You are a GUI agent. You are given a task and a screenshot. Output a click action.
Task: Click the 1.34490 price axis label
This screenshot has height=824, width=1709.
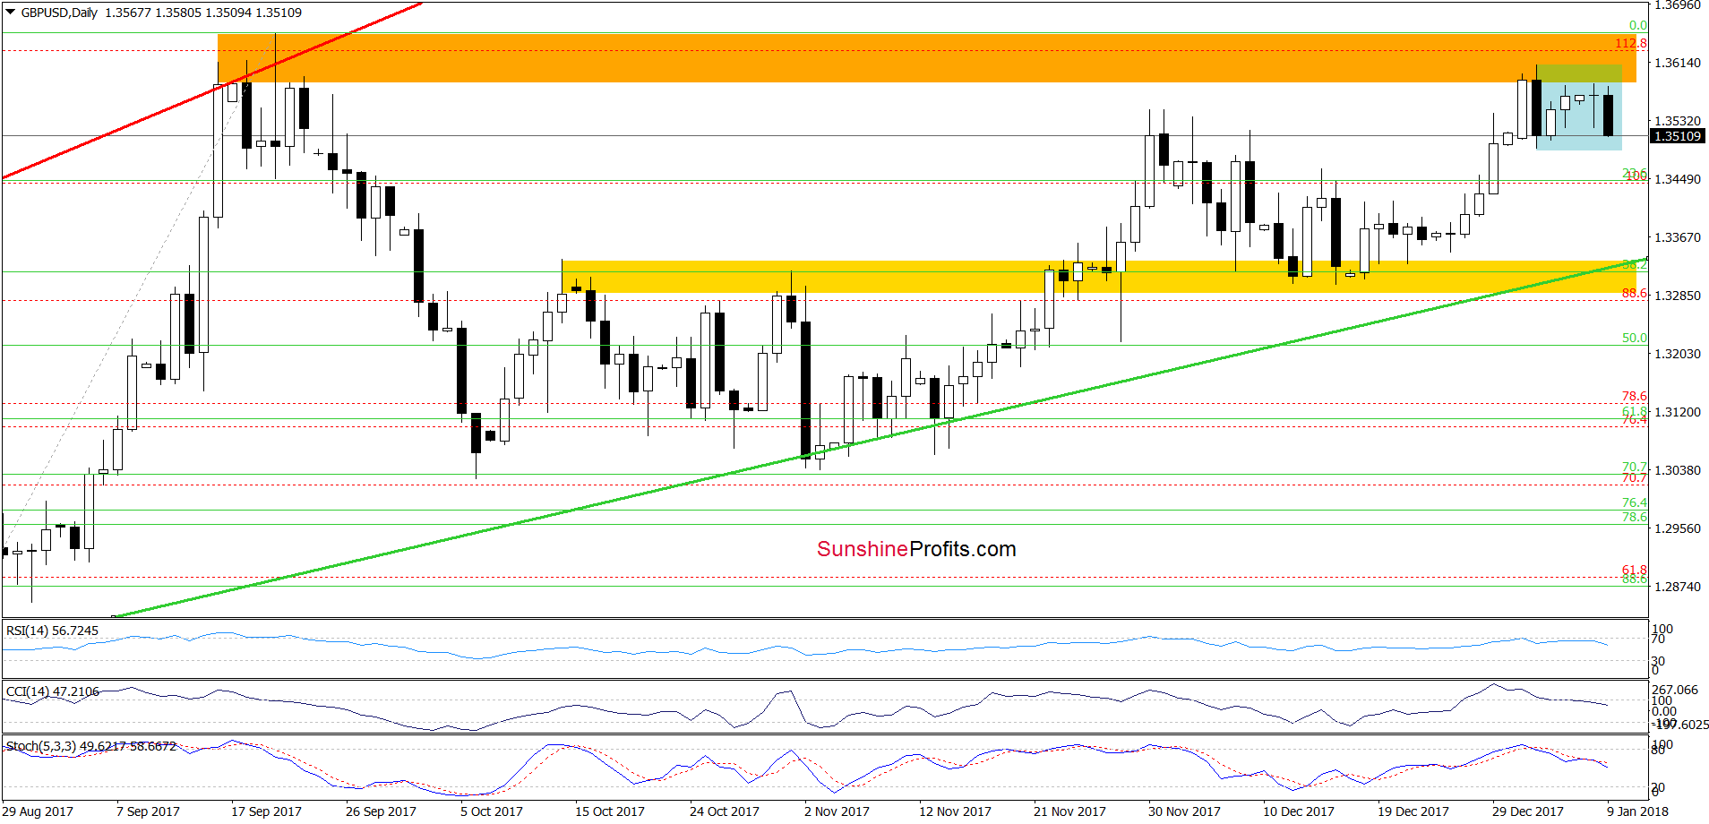(1678, 179)
